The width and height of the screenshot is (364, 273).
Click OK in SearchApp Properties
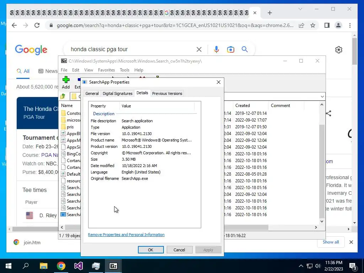click(151, 250)
